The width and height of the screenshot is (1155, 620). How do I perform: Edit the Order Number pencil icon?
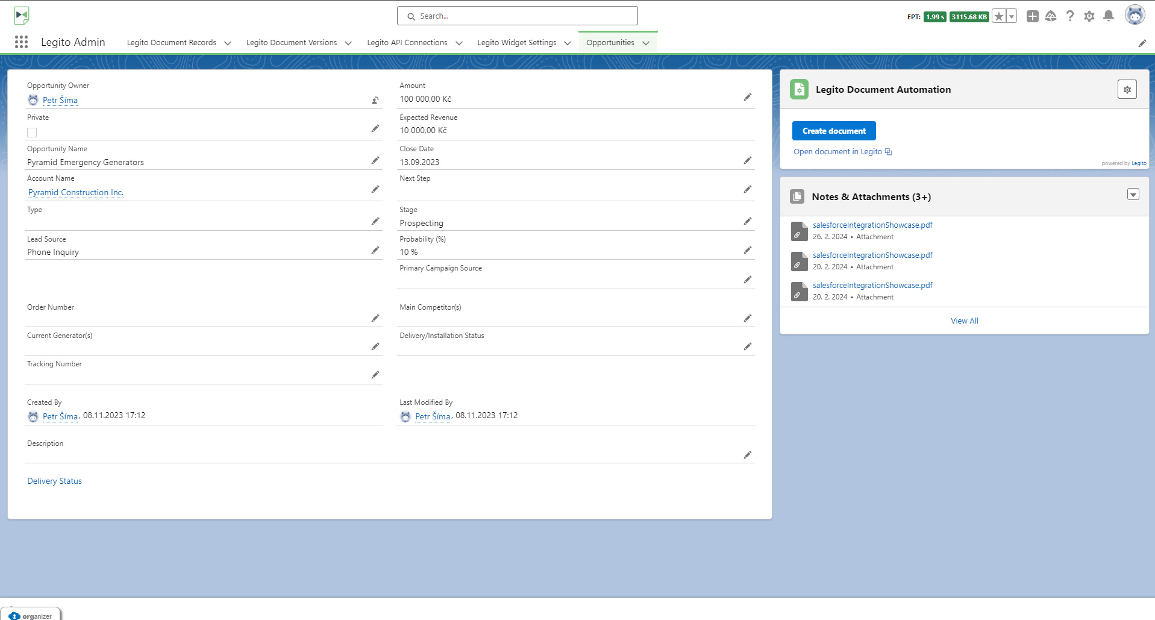coord(375,318)
